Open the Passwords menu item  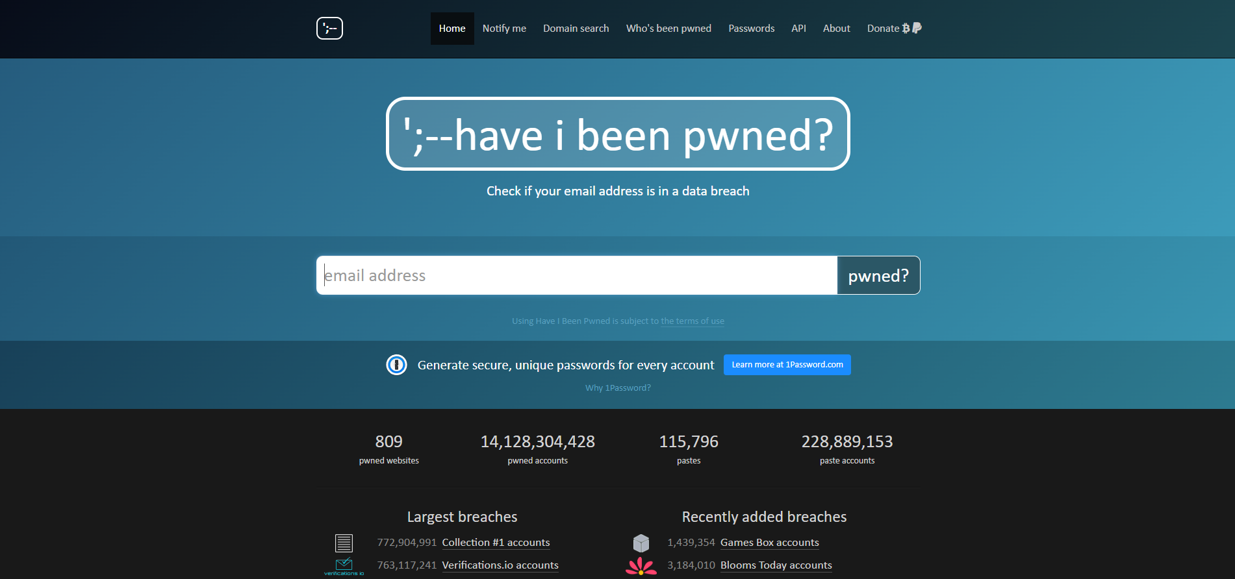pyautogui.click(x=751, y=29)
